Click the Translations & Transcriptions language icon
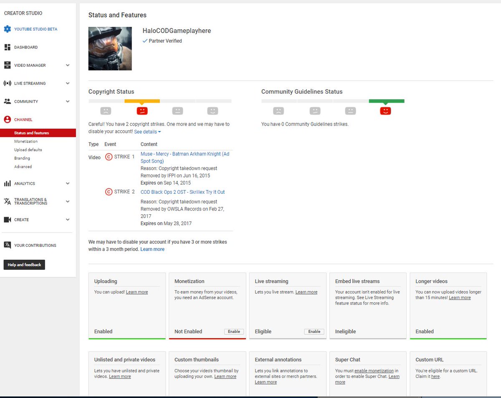Screen dimensions: 501x398 (x=7, y=201)
